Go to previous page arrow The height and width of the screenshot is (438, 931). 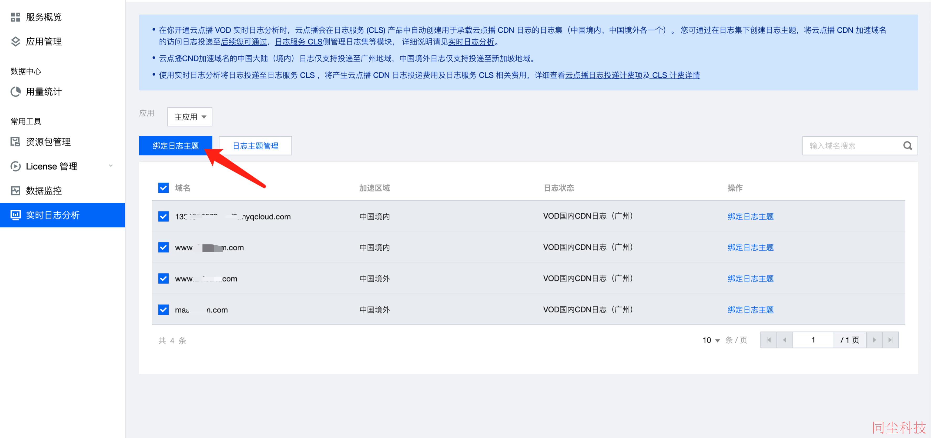(785, 340)
